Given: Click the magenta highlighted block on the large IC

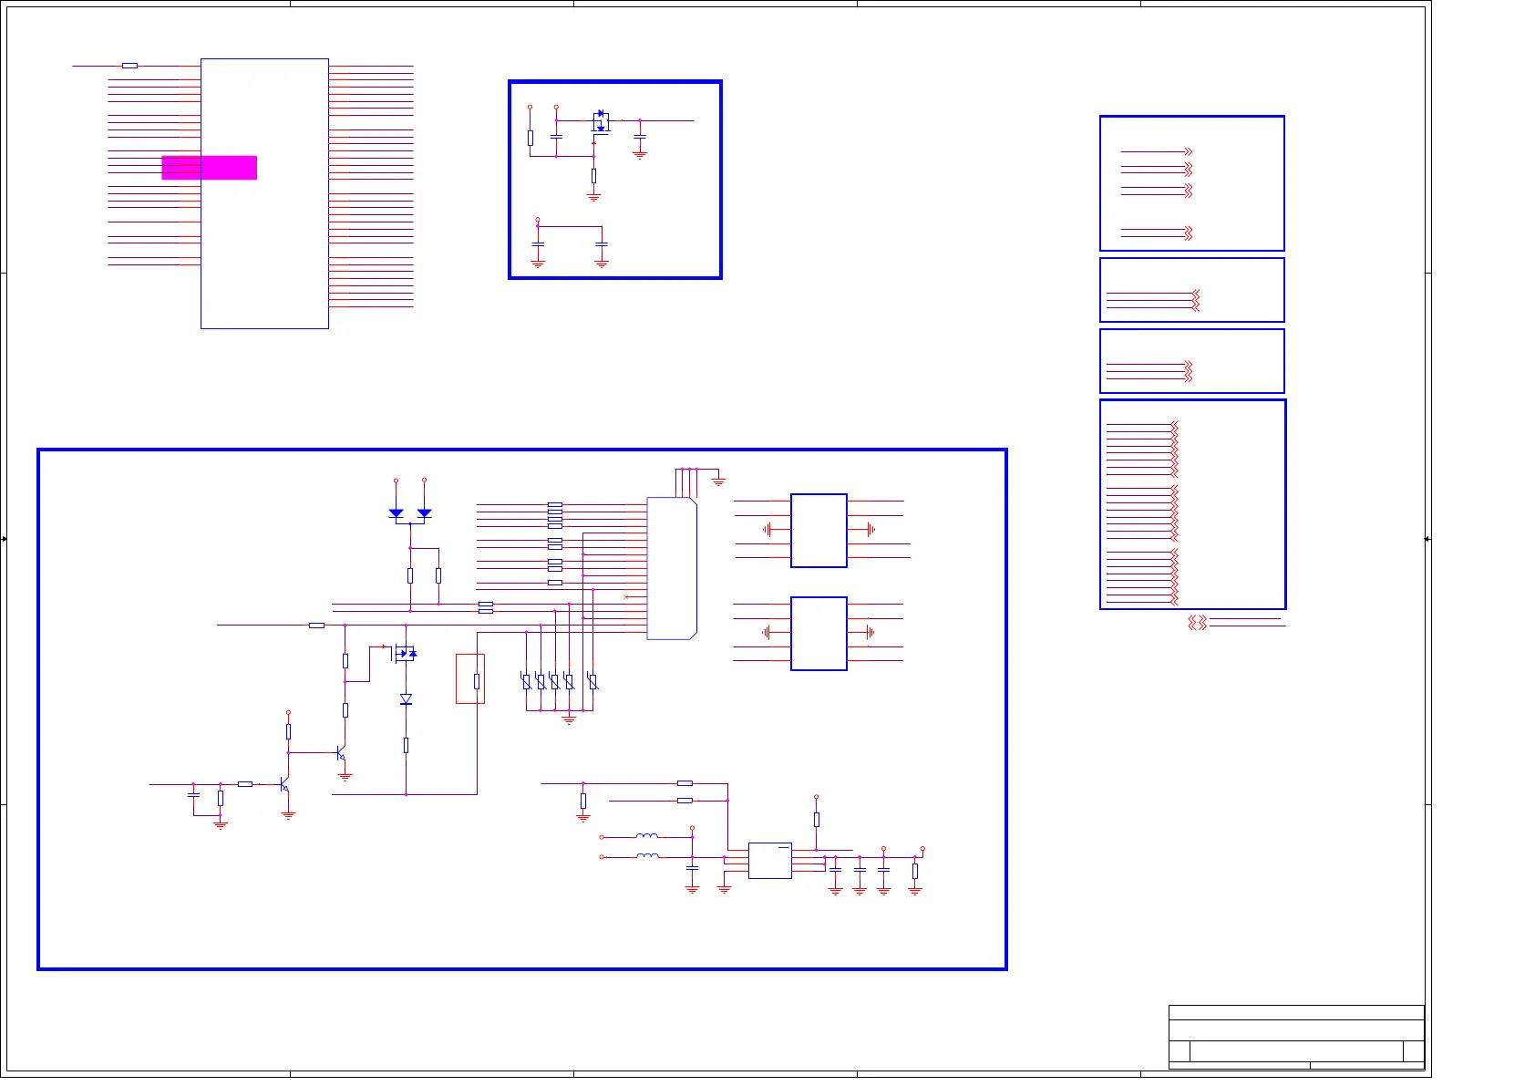Looking at the screenshot, I should (209, 168).
